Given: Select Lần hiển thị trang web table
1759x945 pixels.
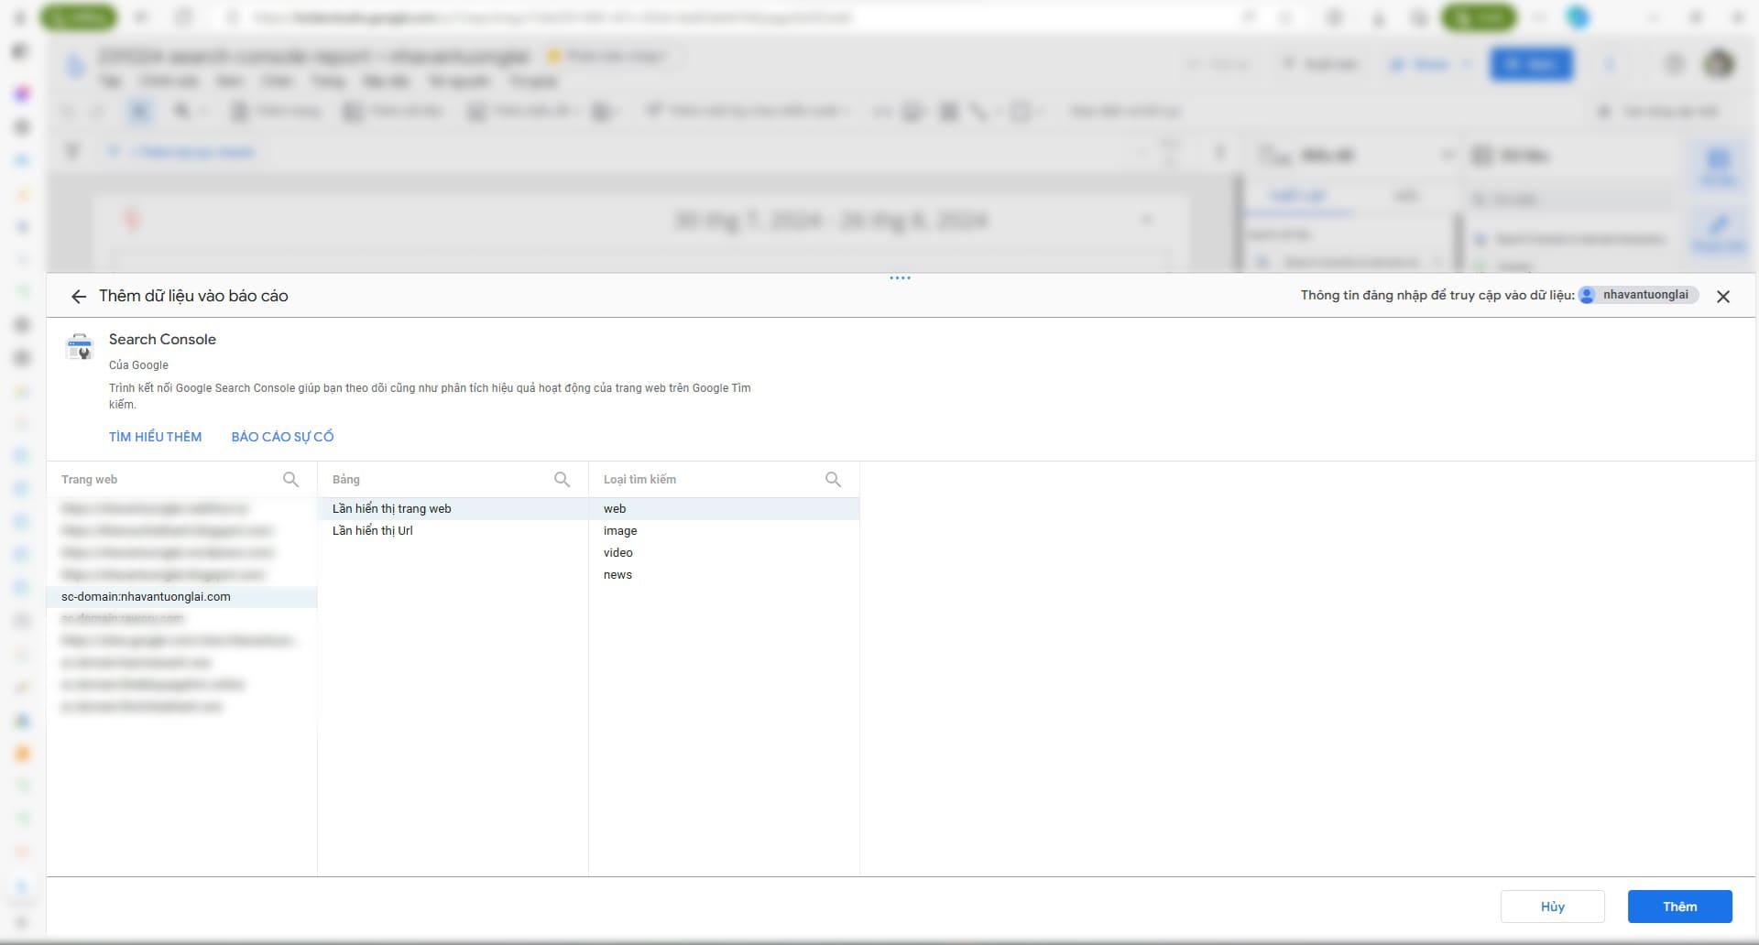Looking at the screenshot, I should (453, 508).
